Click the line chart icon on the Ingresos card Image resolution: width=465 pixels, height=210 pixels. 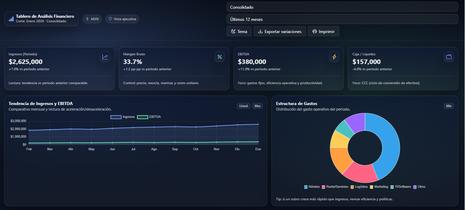105,57
